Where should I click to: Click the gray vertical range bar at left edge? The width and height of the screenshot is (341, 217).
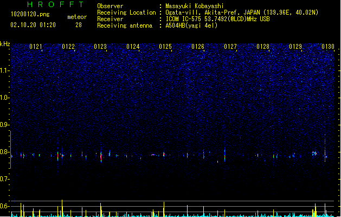click(x=11, y=150)
